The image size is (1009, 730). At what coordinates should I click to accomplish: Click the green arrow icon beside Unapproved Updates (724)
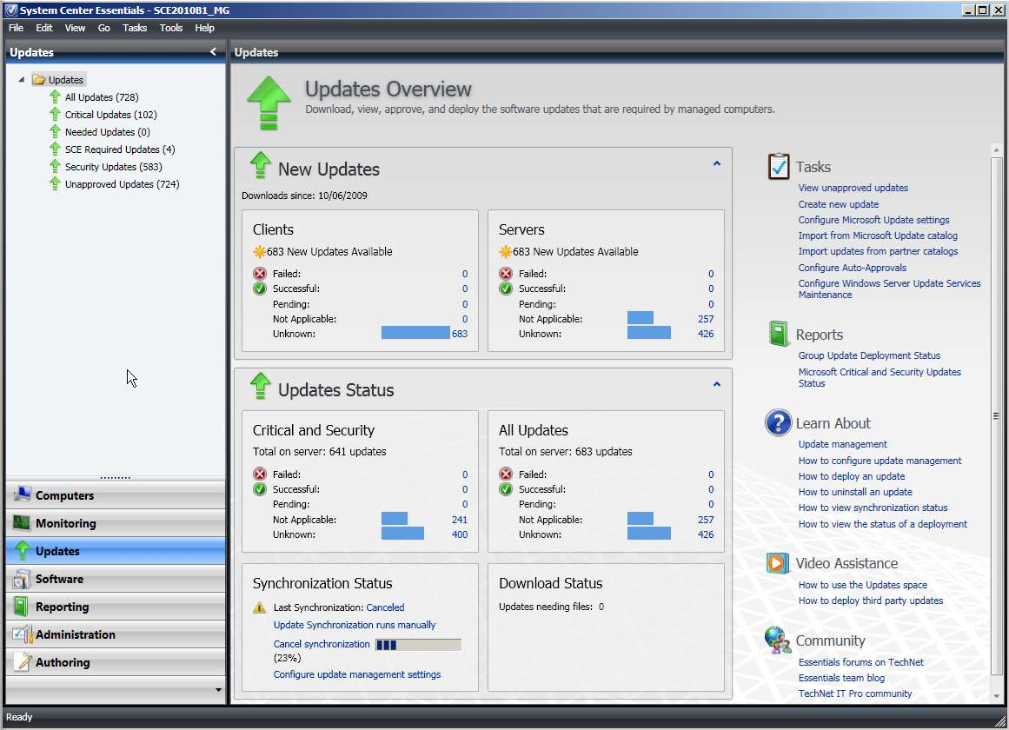coord(56,183)
